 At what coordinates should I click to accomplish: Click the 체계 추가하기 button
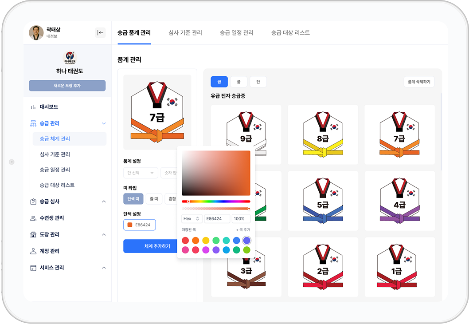pyautogui.click(x=150, y=246)
